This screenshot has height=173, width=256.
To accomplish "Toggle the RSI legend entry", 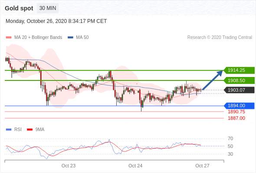I will (14, 130).
